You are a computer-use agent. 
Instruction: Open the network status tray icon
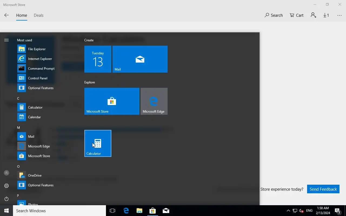295,211
